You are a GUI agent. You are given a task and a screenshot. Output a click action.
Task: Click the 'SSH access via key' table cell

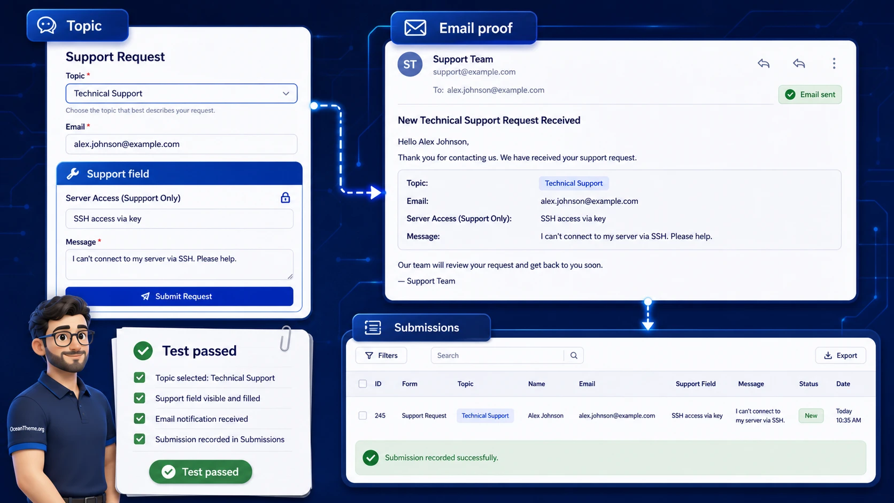point(697,415)
